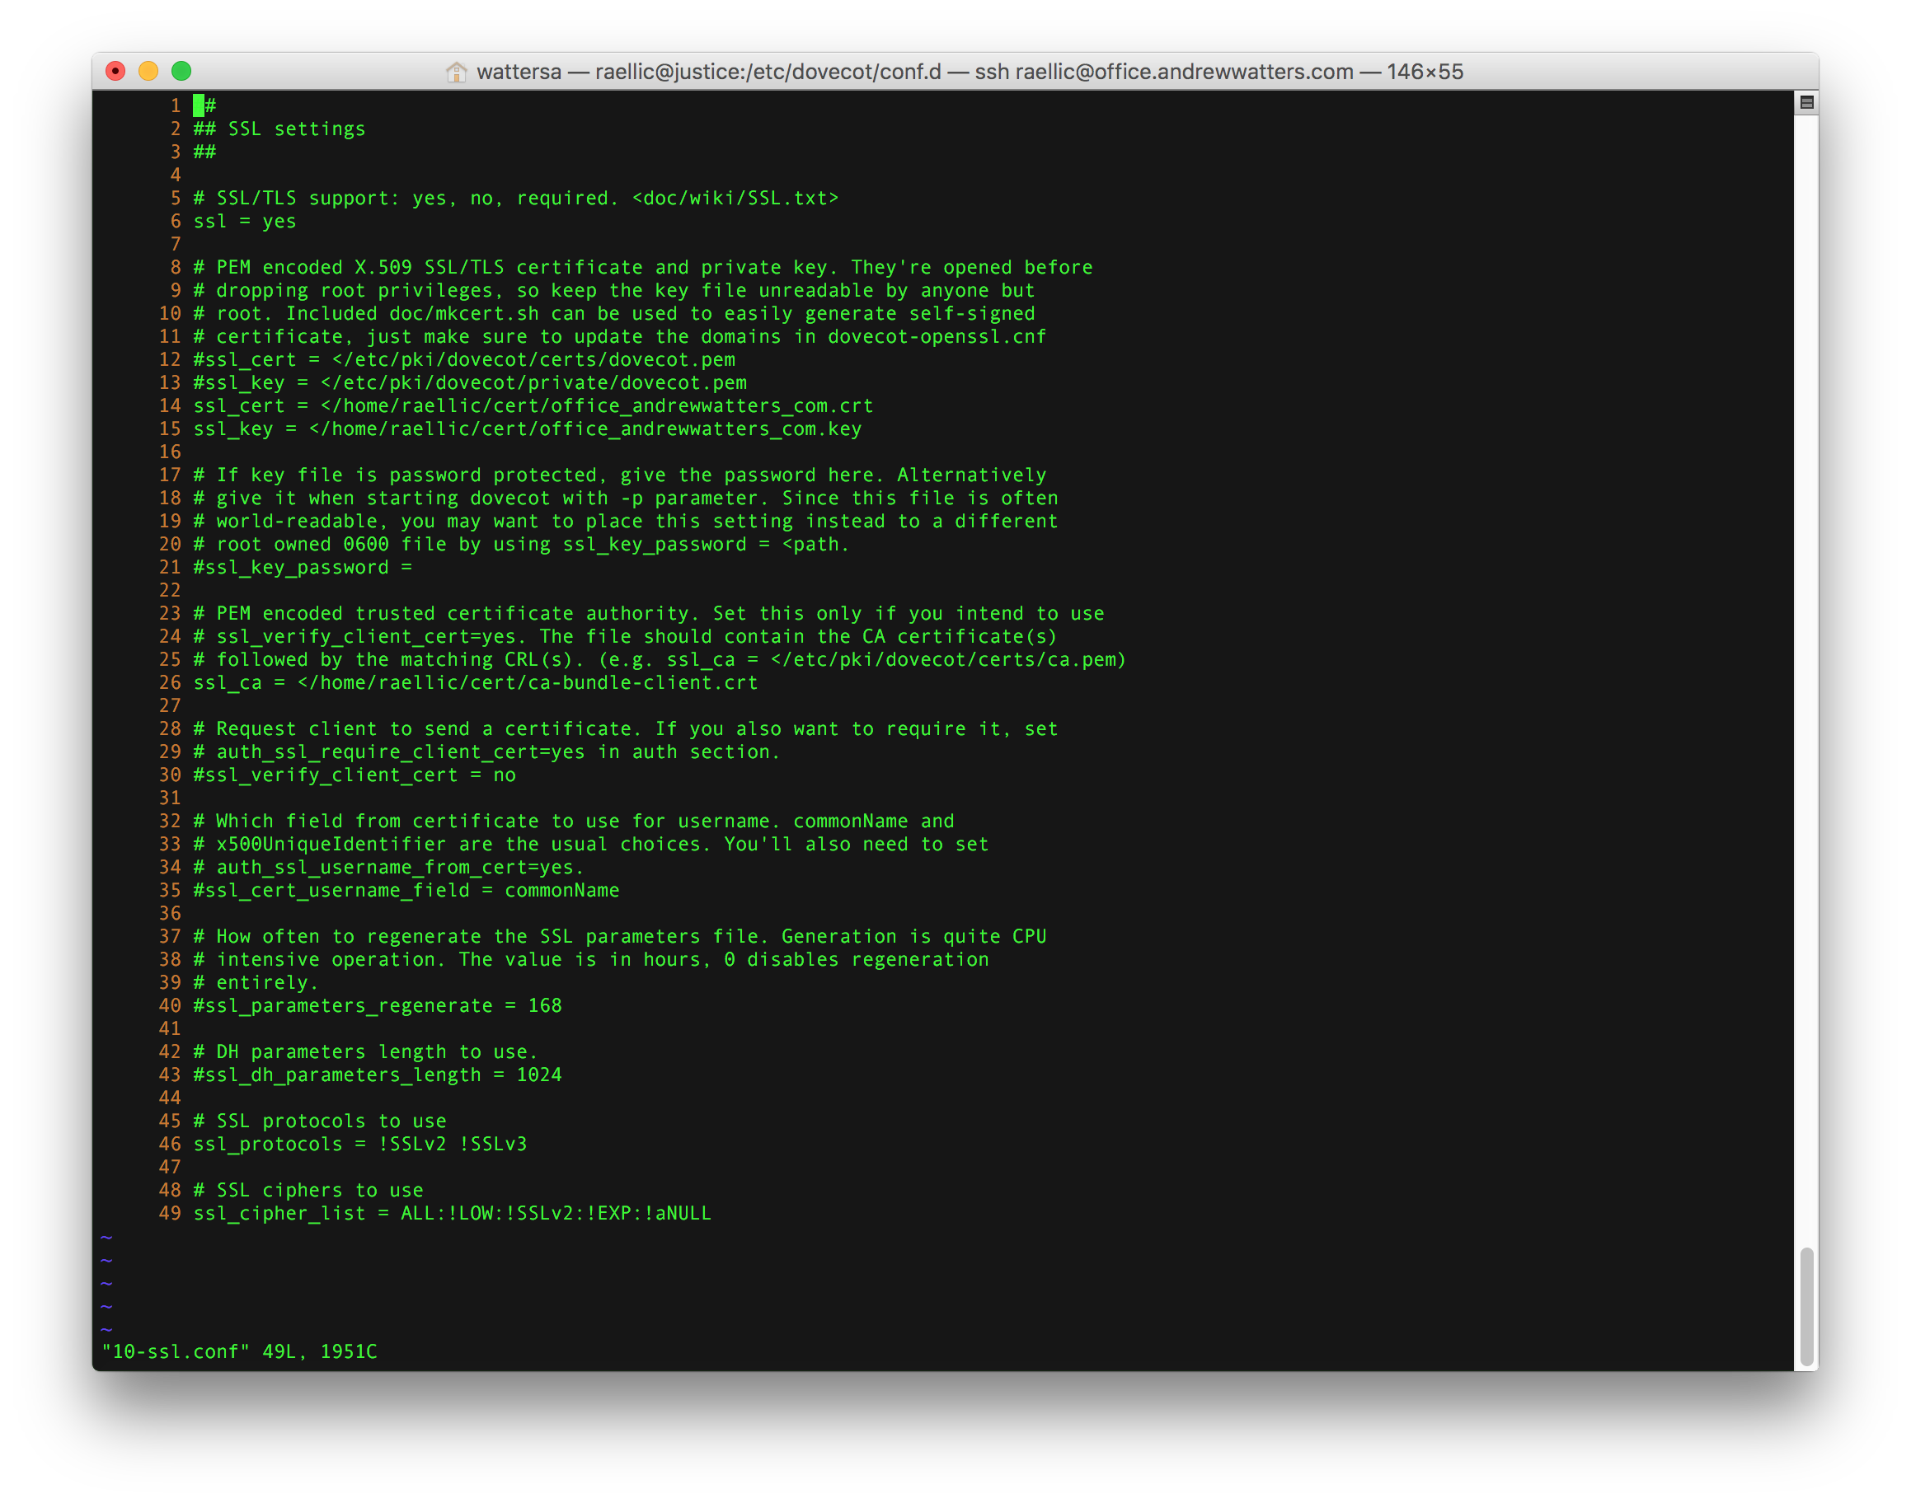Click the comment 'ssl_verify_client_cert=yes. The file should'
This screenshot has height=1503, width=1911.
626,637
